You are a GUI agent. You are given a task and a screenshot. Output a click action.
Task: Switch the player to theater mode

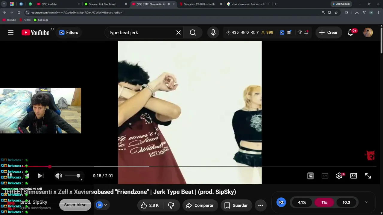tap(354, 176)
